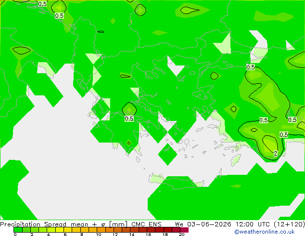Click the yellow legend swatch between 5 and 6
Image resolution: width=305 pixels, height=236 pixels.
click(x=60, y=230)
